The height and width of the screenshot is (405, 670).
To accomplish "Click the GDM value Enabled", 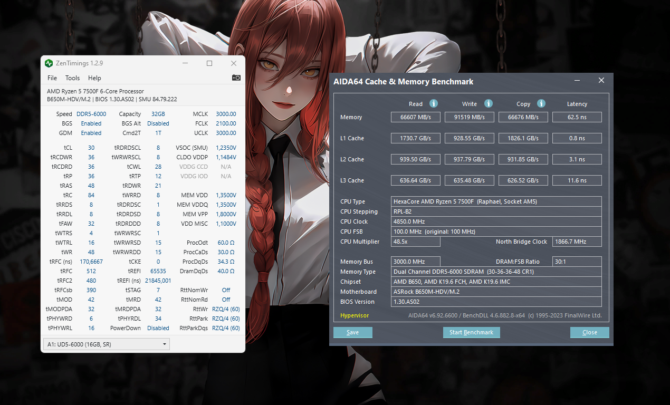I will pyautogui.click(x=91, y=133).
